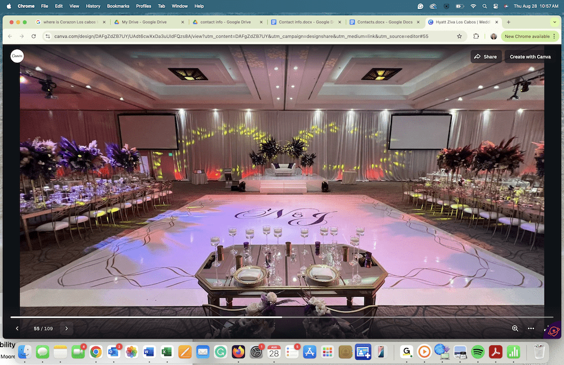
Task: Click the date and time clock
Action: pyautogui.click(x=536, y=6)
